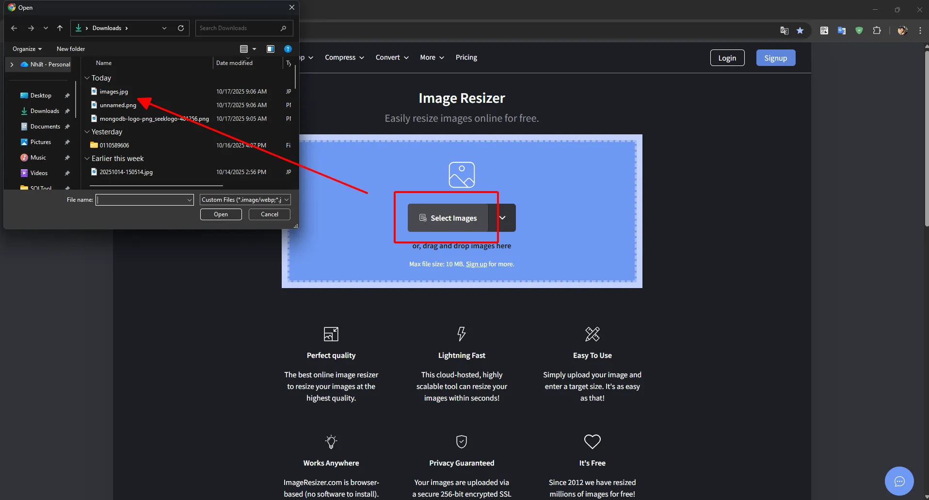Refresh the Downloads folder listing
Screen dimensions: 929x500
[x=181, y=28]
